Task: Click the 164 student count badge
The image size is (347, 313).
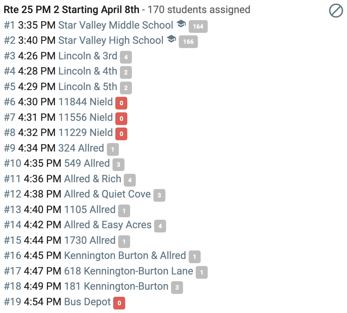Action: (x=198, y=26)
